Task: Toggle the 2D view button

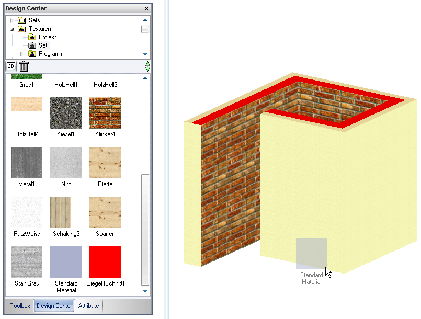Action: point(11,66)
